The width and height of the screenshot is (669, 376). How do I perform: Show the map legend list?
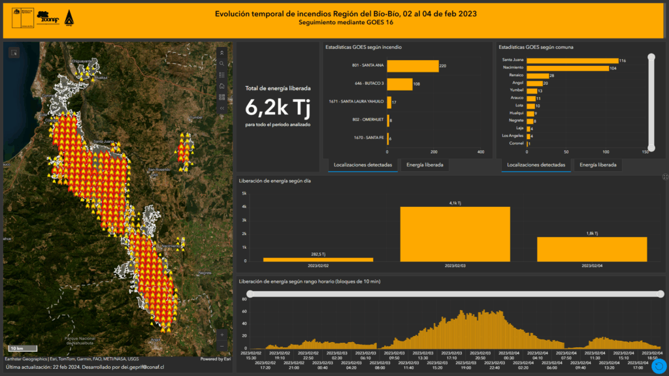point(222,75)
